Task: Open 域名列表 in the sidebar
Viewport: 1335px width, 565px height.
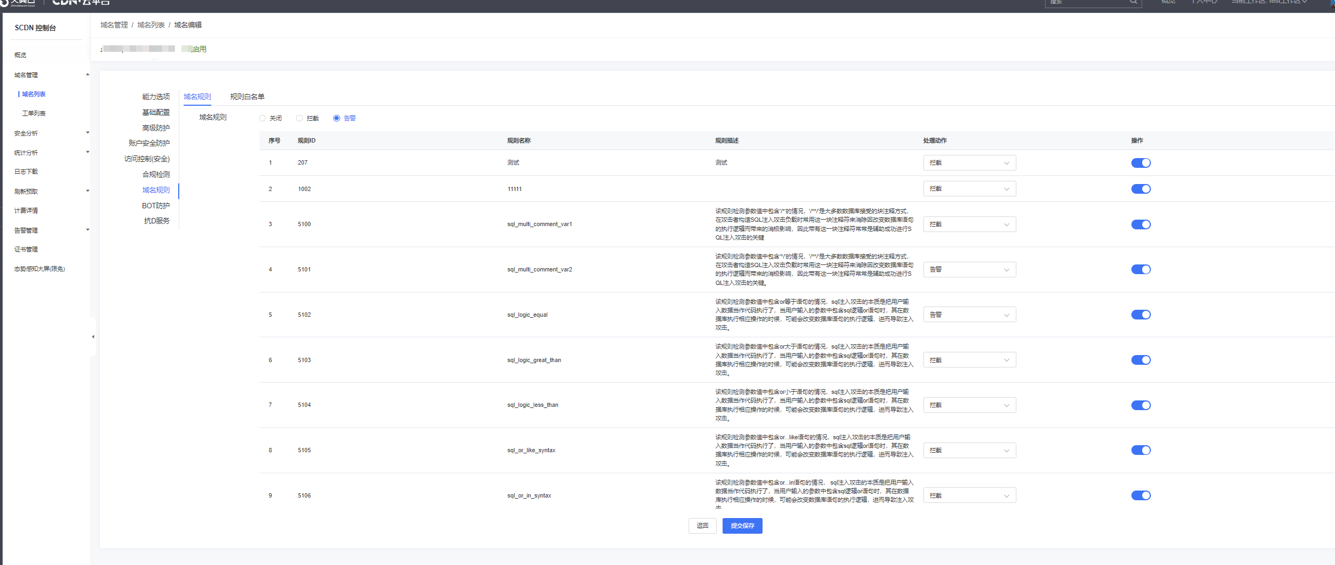Action: click(33, 94)
